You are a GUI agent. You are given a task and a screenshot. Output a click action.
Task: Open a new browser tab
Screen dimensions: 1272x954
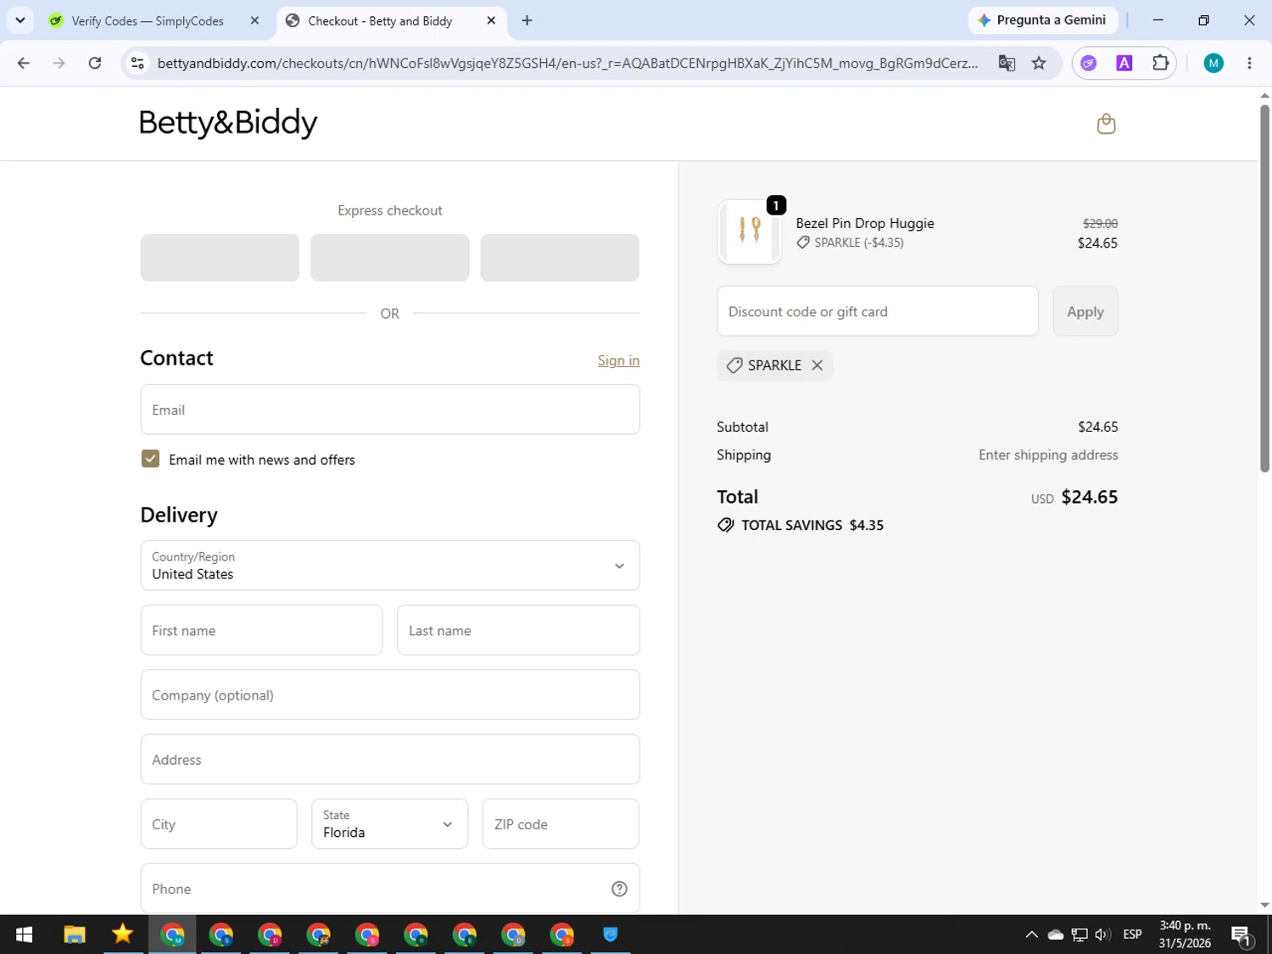coord(527,20)
